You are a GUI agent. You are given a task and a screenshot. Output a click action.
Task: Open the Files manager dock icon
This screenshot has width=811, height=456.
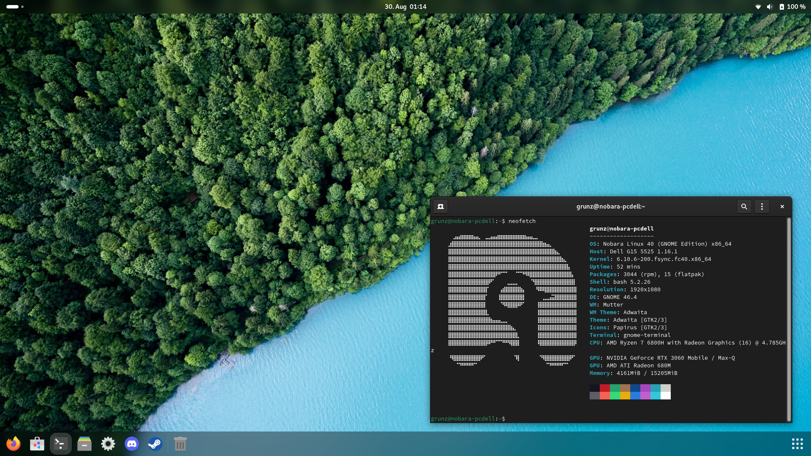pyautogui.click(x=84, y=444)
